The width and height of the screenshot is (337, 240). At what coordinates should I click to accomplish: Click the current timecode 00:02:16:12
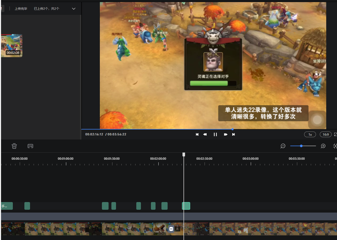[x=94, y=134]
